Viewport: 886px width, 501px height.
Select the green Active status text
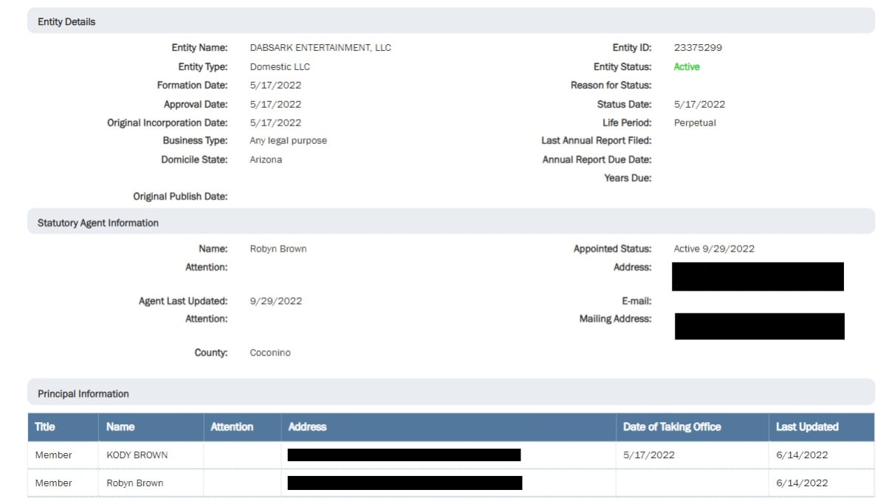(685, 66)
